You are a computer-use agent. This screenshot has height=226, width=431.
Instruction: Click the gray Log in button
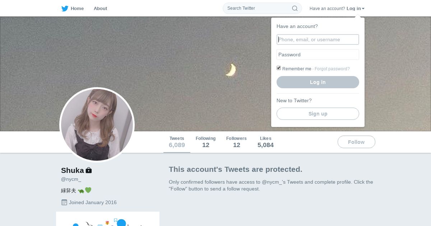tap(318, 82)
